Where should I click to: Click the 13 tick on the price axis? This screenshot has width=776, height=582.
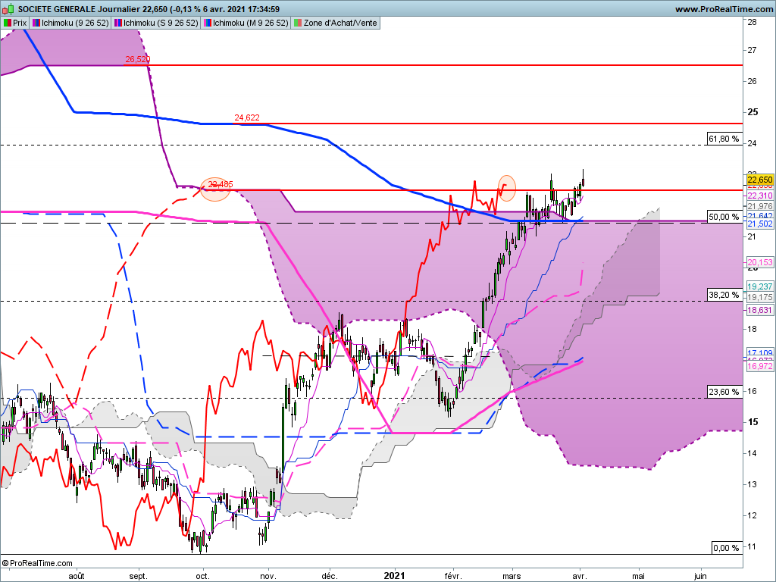753,484
